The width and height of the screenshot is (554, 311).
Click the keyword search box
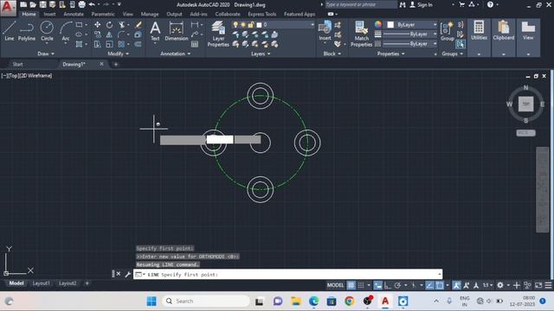pyautogui.click(x=361, y=4)
